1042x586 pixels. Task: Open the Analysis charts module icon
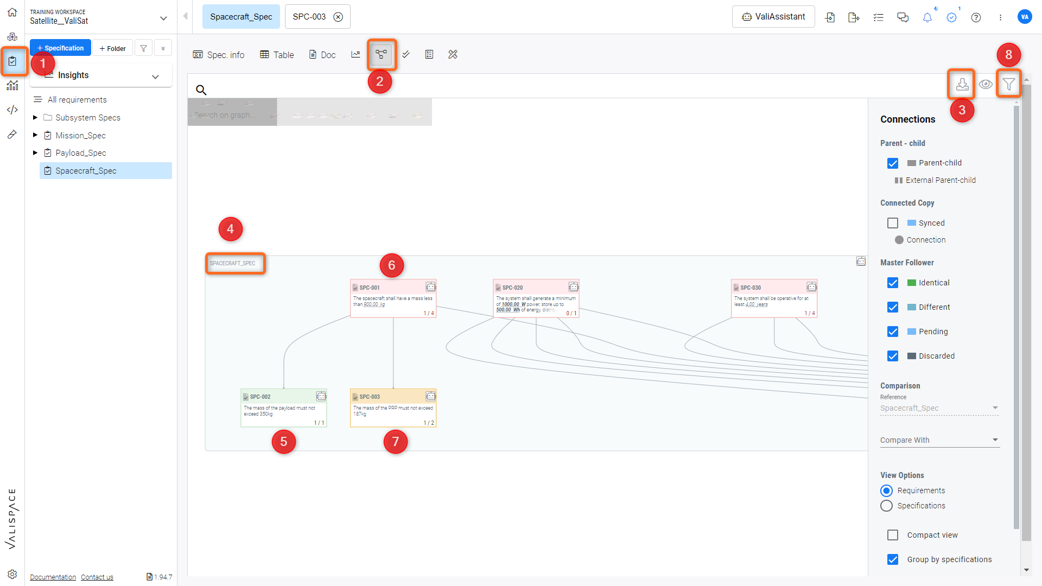point(12,85)
